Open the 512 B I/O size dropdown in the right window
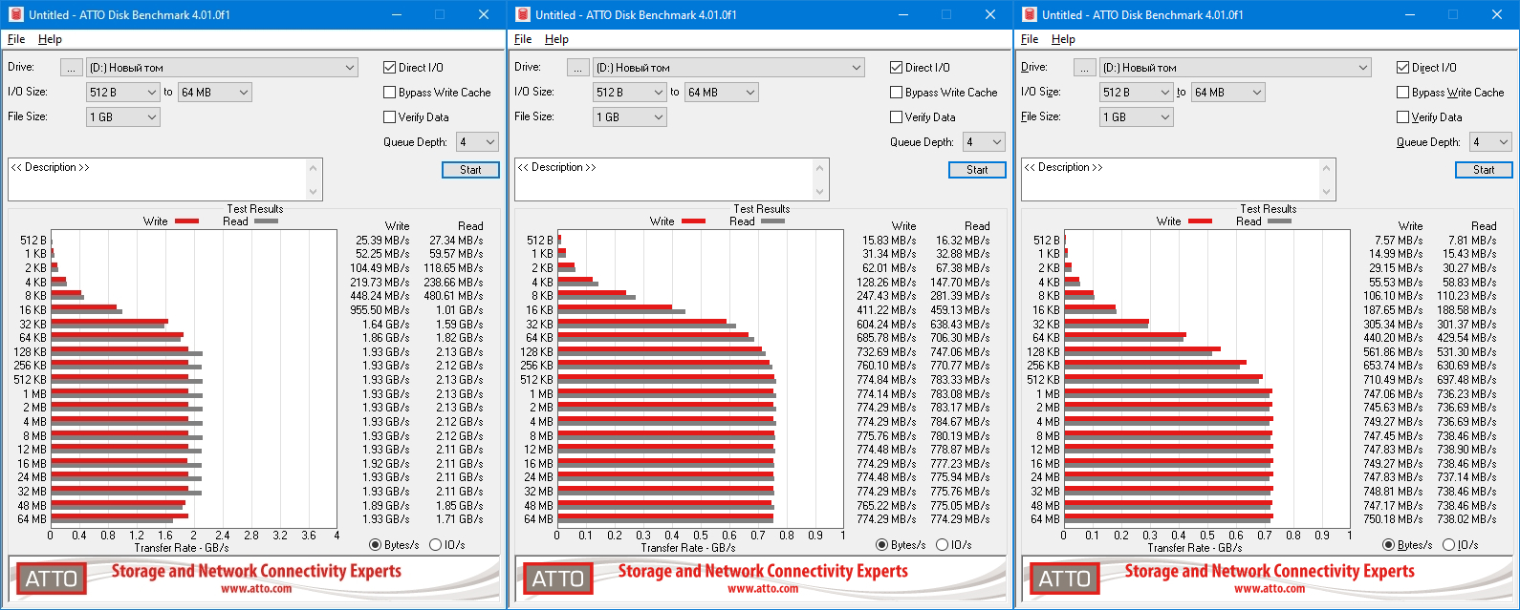1520x610 pixels. 1137,93
